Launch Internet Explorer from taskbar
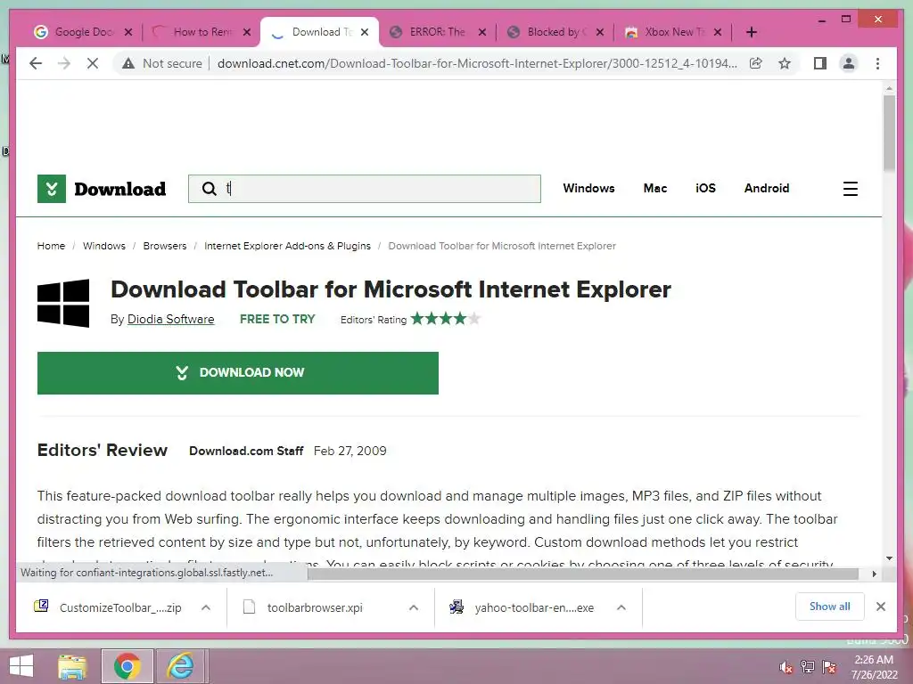Viewport: 913px width, 684px height. pos(180,666)
